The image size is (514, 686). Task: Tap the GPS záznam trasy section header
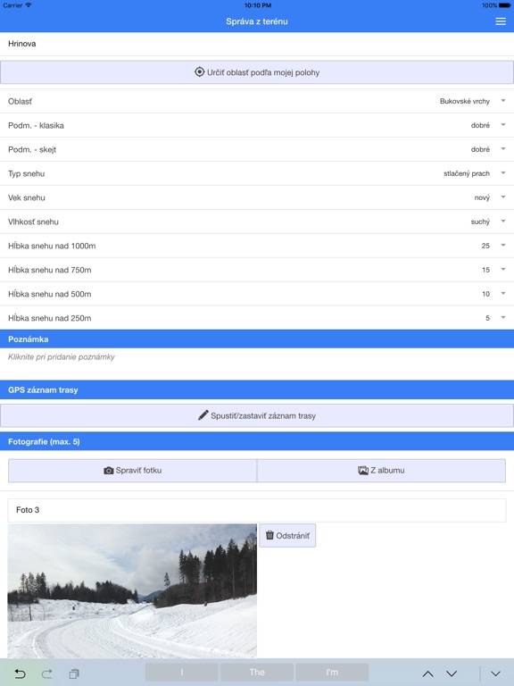point(257,389)
